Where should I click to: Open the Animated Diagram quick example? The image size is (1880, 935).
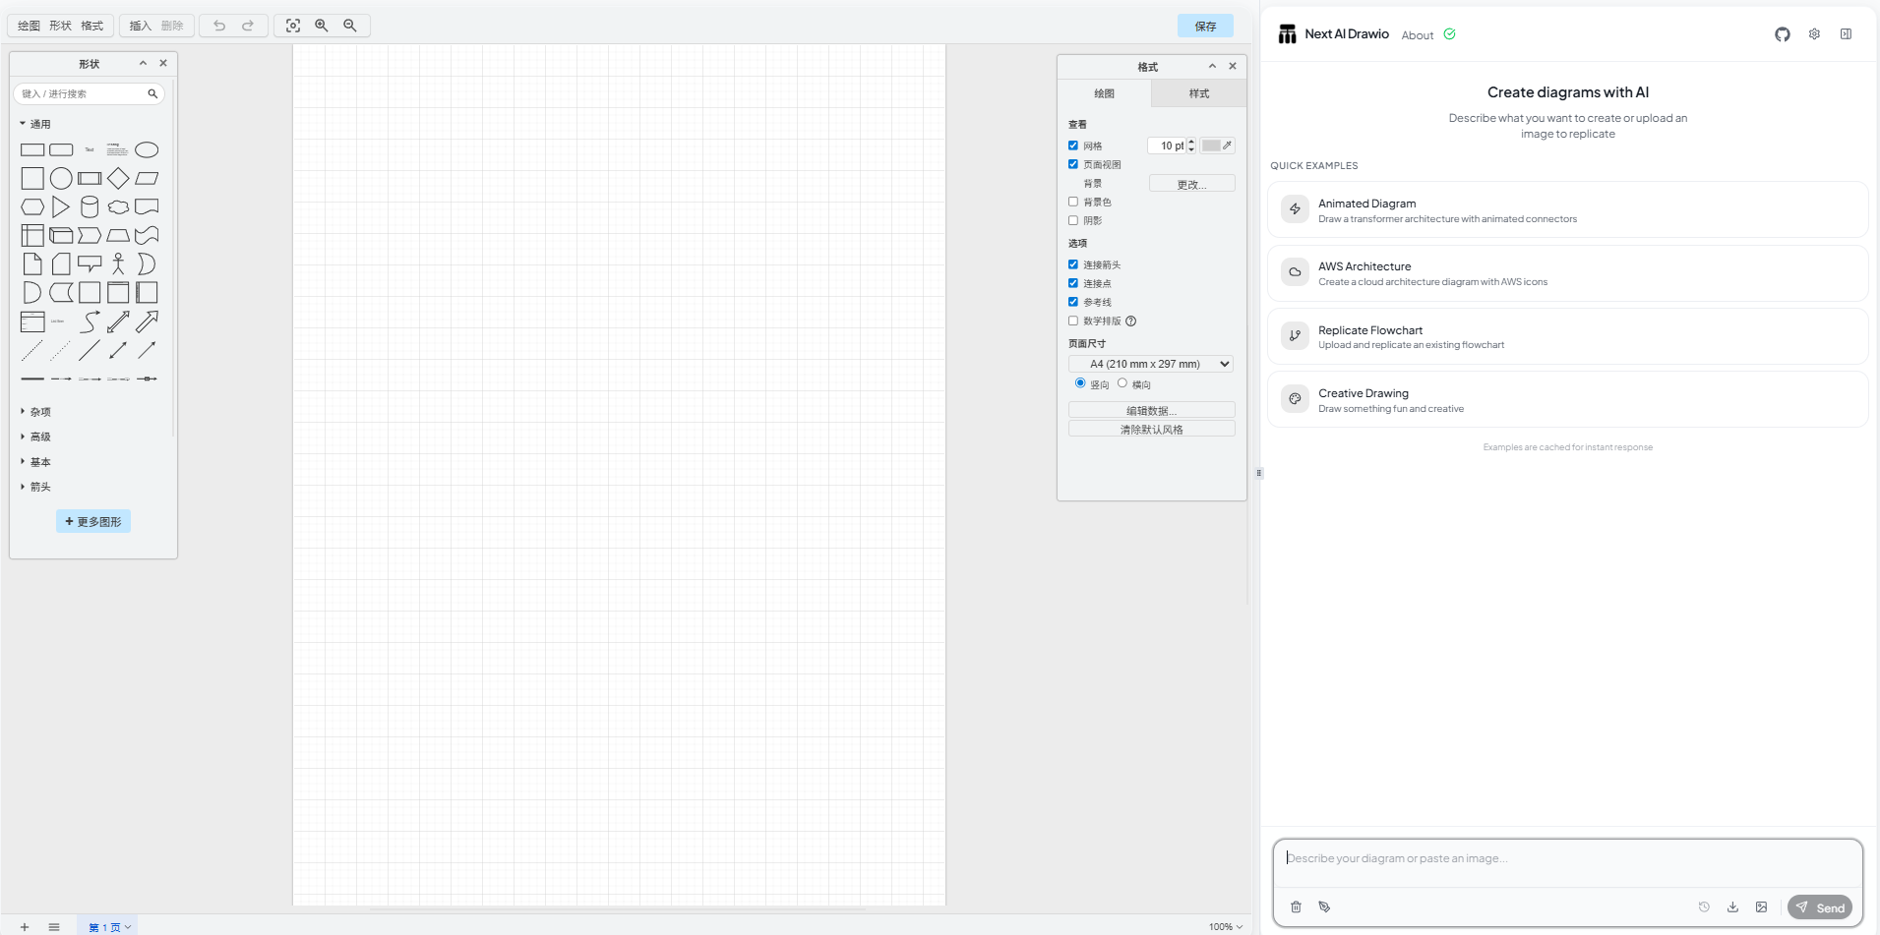point(1566,209)
